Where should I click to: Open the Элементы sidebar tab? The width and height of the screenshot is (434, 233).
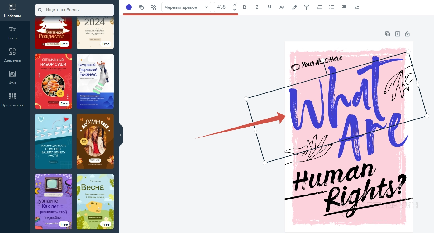(x=12, y=55)
